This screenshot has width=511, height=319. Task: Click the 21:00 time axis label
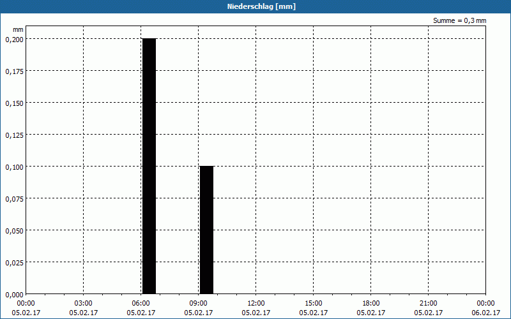point(428,303)
